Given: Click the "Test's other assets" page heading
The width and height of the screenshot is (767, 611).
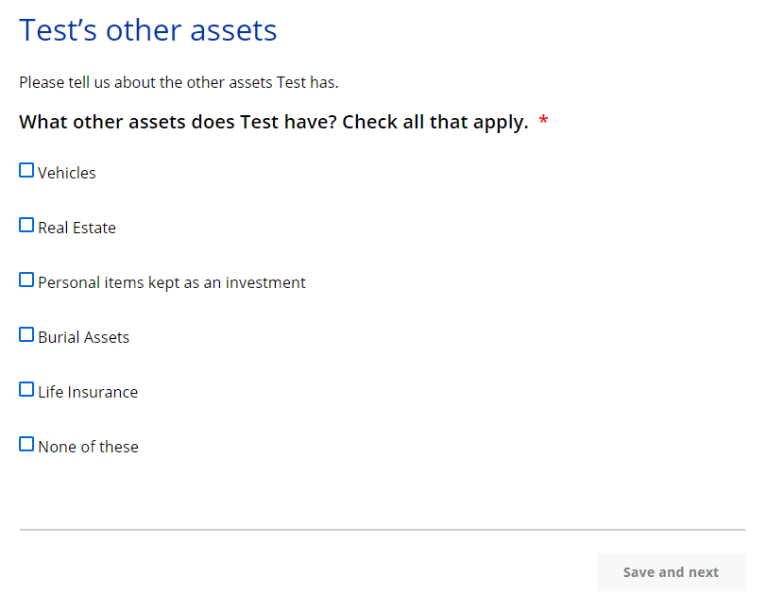Looking at the screenshot, I should click(x=148, y=30).
